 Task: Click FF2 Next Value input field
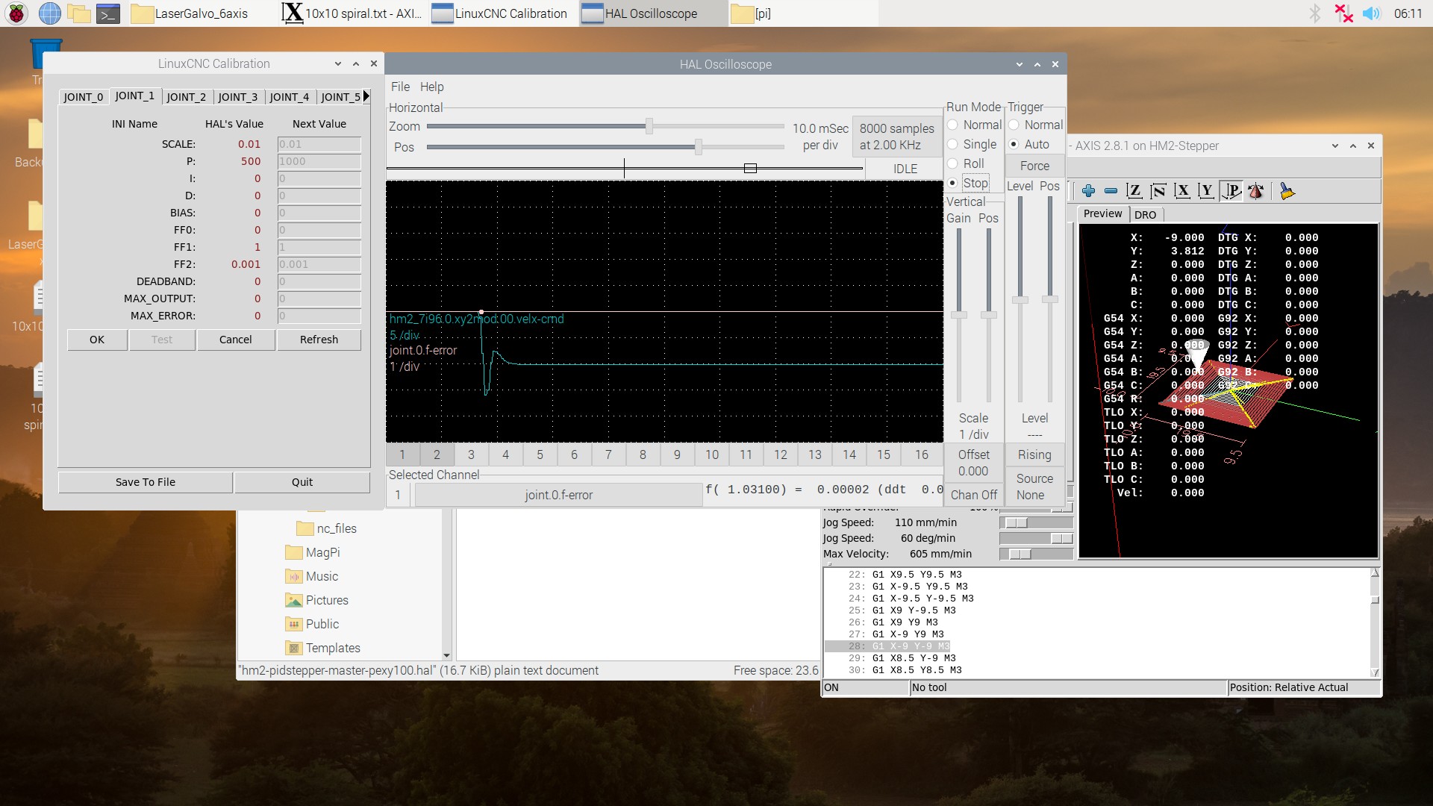point(319,264)
